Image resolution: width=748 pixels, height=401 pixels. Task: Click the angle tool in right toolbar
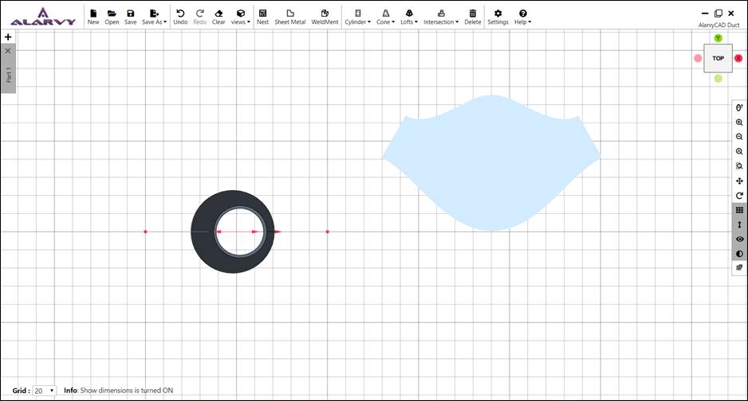click(x=739, y=107)
